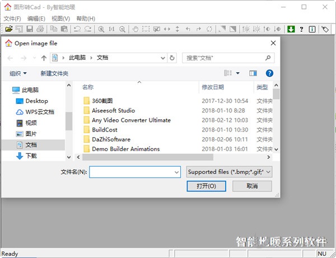Image resolution: width=336 pixels, height=258 pixels.
Task: Select Desktop in the navigation pane
Action: [x=36, y=101]
